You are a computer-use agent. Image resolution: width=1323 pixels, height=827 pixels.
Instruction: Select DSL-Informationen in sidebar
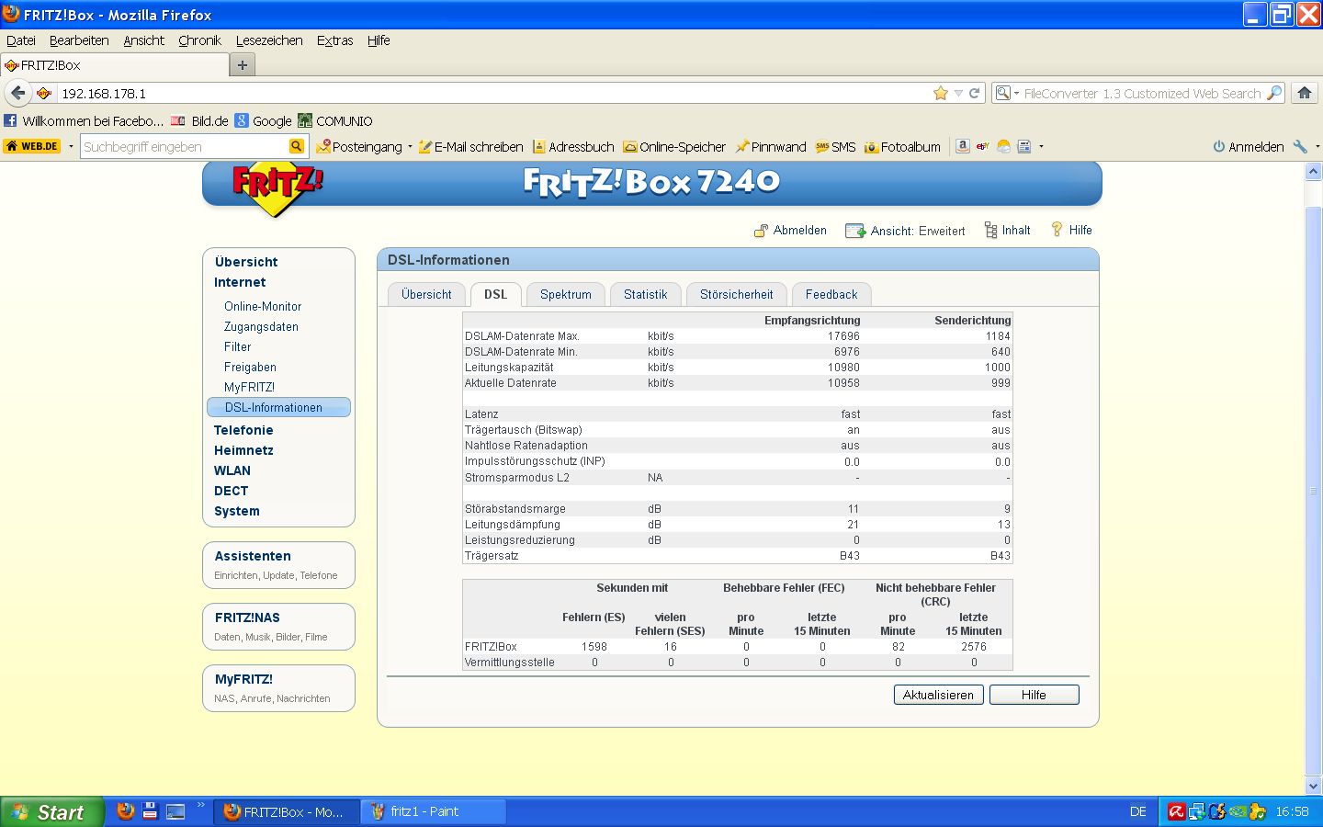278,407
